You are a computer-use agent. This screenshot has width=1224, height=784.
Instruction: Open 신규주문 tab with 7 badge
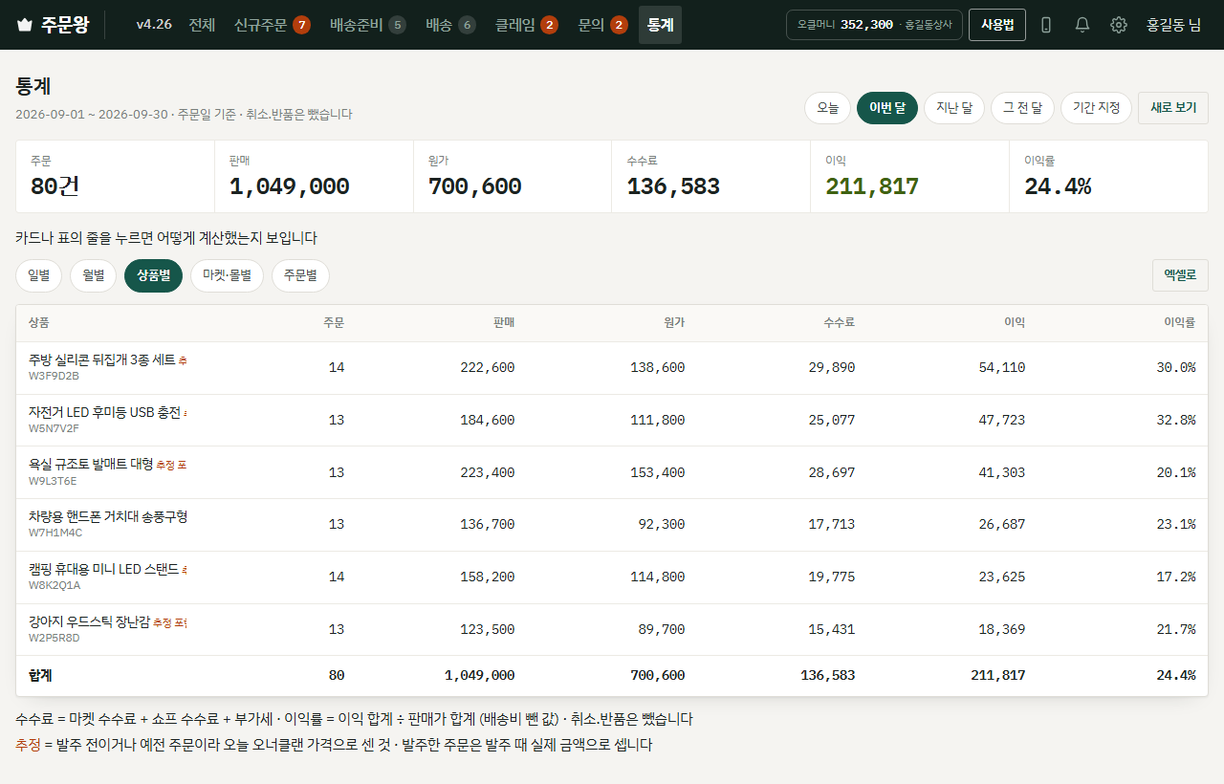(273, 25)
